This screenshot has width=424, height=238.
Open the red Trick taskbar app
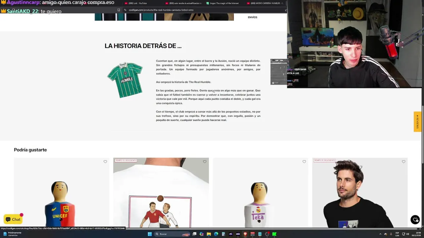[252, 234]
